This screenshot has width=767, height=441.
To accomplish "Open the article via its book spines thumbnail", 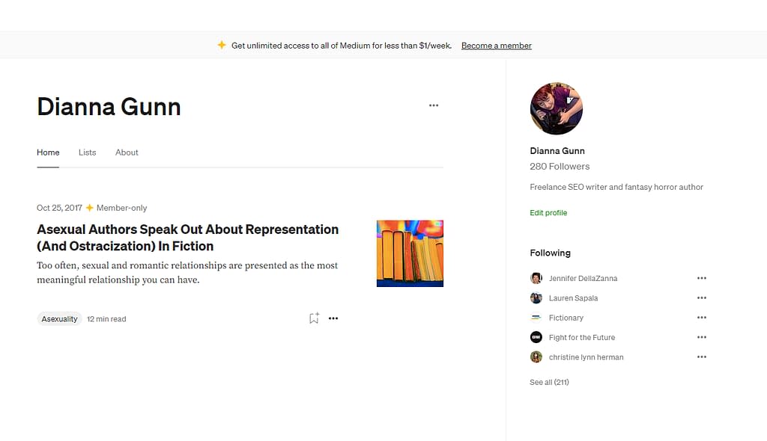I will pyautogui.click(x=410, y=253).
